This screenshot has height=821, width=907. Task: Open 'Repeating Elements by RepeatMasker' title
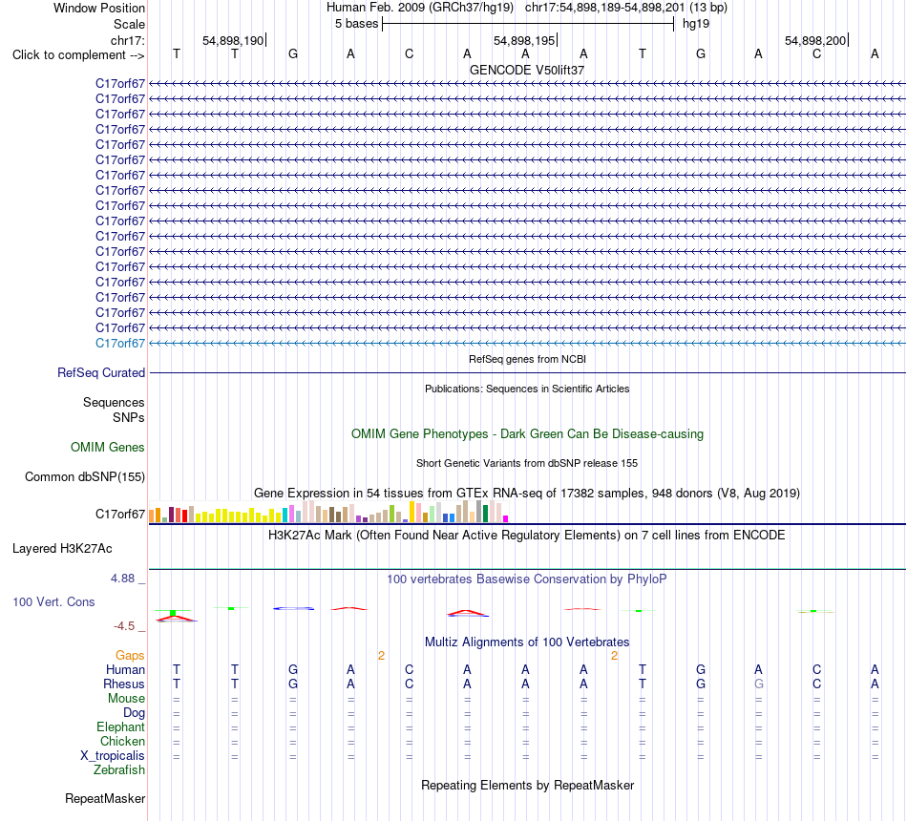[x=527, y=785]
